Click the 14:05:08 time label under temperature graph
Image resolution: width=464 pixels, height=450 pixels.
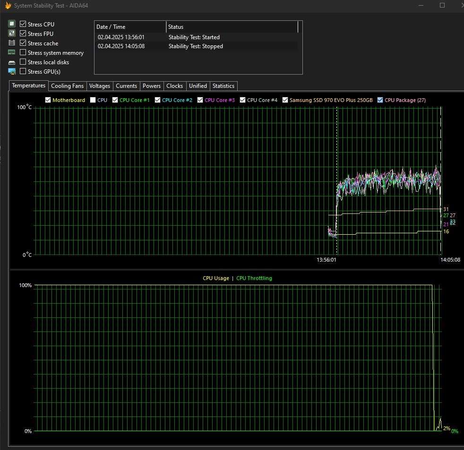(450, 260)
